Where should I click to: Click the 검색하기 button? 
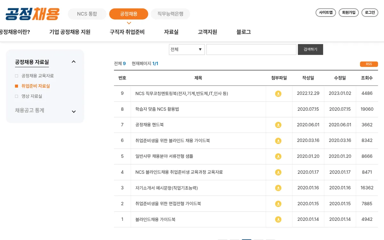pos(310,50)
